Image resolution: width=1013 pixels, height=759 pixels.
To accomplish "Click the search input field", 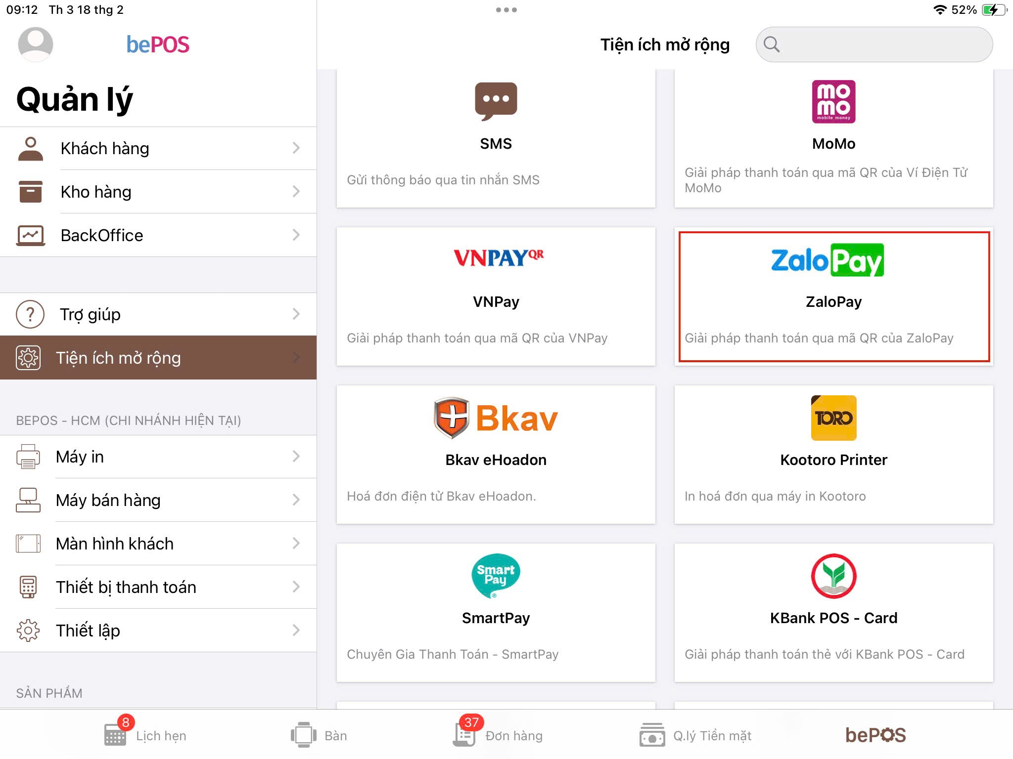I will coord(874,44).
